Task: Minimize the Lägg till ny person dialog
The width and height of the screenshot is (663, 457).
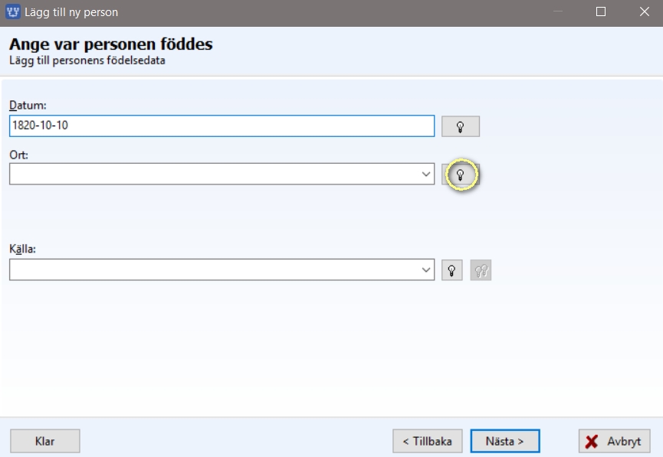Action: (558, 11)
